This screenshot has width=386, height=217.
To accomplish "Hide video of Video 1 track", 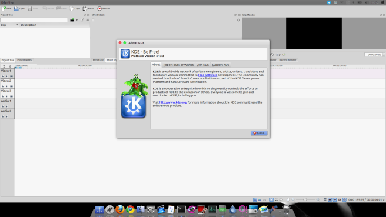I will 11,76.
